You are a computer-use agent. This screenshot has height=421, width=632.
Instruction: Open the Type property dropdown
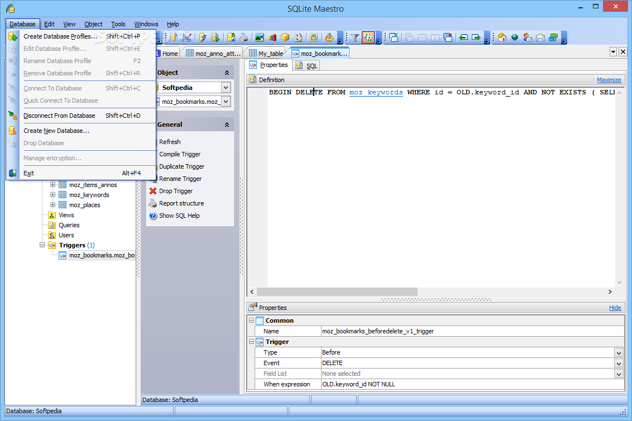[619, 353]
